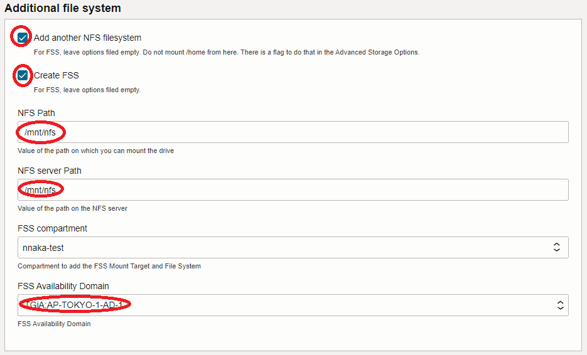Image resolution: width=587 pixels, height=355 pixels.
Task: Click into the NFS Path text field
Action: pos(293,132)
